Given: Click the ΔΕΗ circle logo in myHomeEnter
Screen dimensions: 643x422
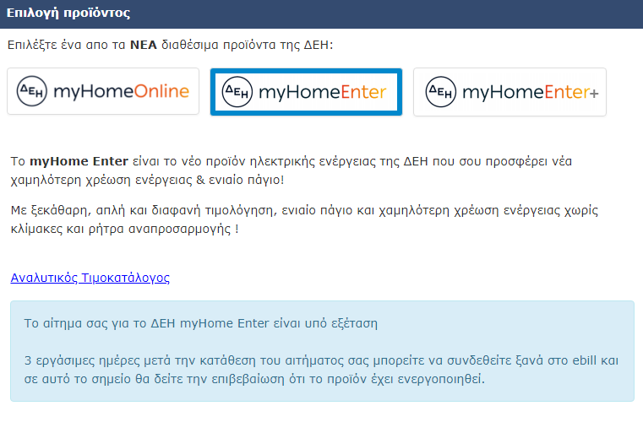Looking at the screenshot, I should [x=237, y=92].
